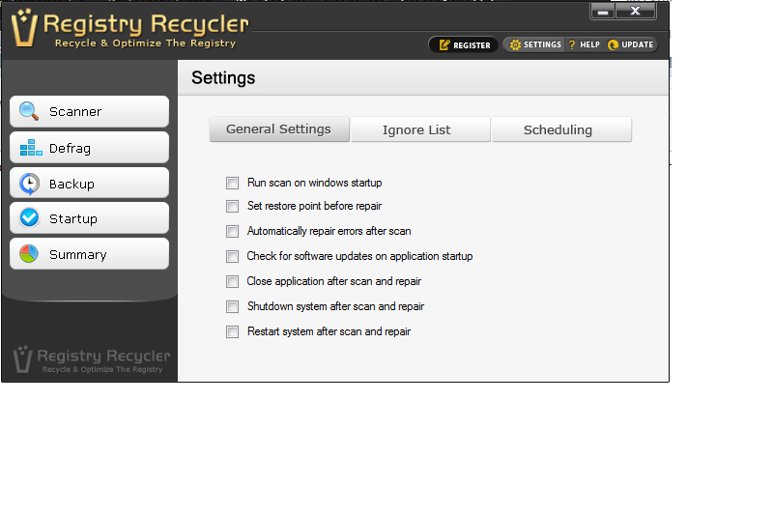The height and width of the screenshot is (515, 773).
Task: Check Restart system after scan and repair
Action: click(232, 331)
